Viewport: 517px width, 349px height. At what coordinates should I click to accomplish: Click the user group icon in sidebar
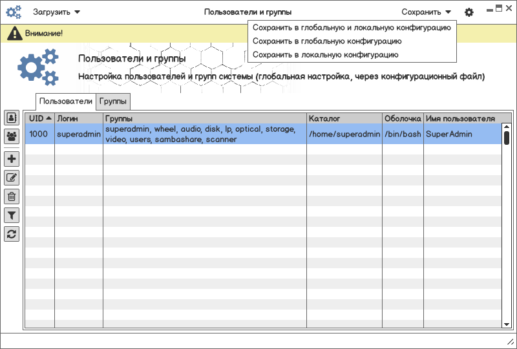pos(12,136)
